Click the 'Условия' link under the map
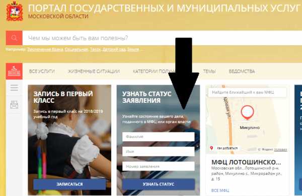This screenshot has height=196, width=302. 281,149
